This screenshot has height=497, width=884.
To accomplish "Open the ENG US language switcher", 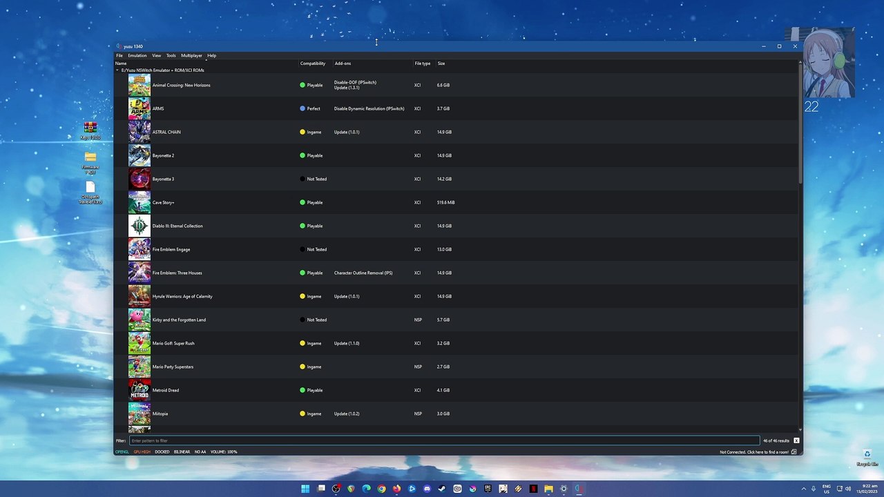I will (x=827, y=489).
